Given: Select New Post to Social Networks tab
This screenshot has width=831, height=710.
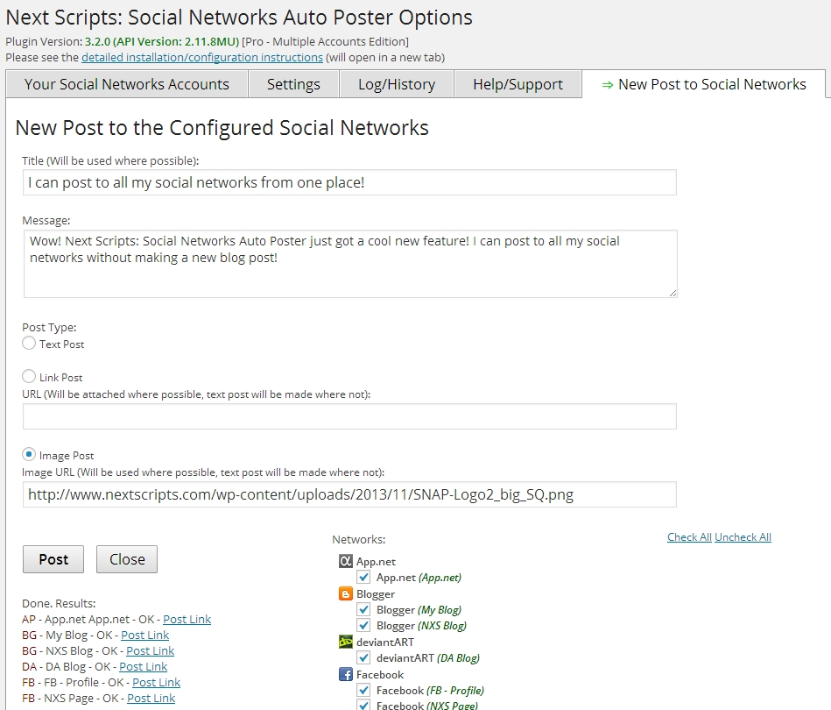Looking at the screenshot, I should tap(704, 84).
